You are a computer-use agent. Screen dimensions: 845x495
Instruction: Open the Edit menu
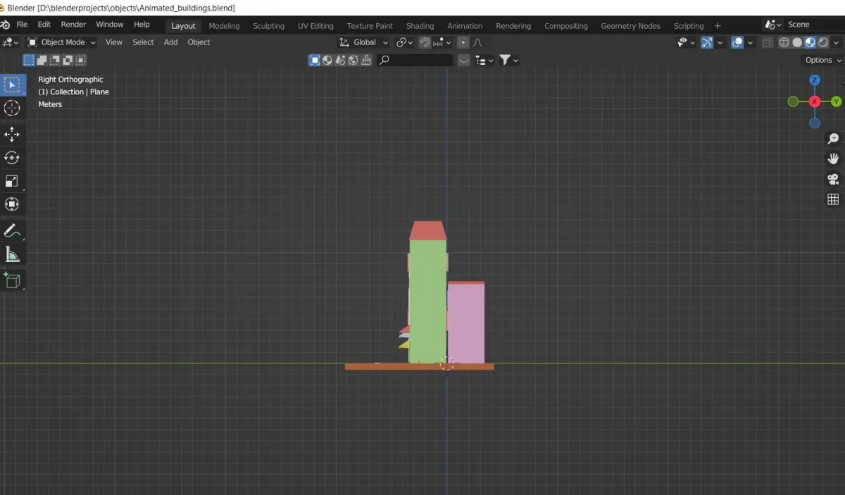pos(44,25)
